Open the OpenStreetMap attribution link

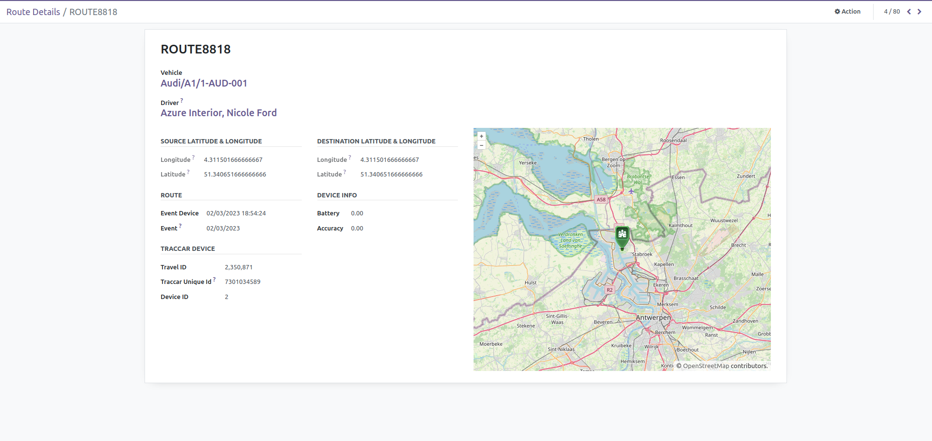[706, 366]
